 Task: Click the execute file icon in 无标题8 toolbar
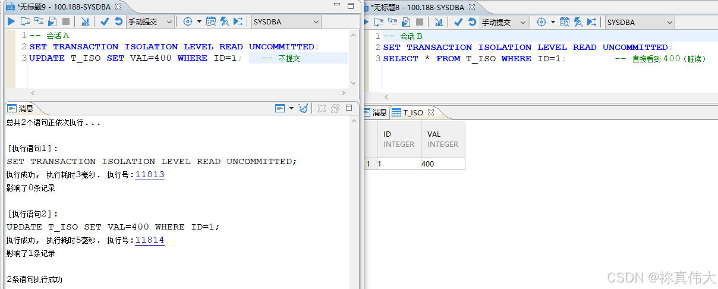click(406, 22)
